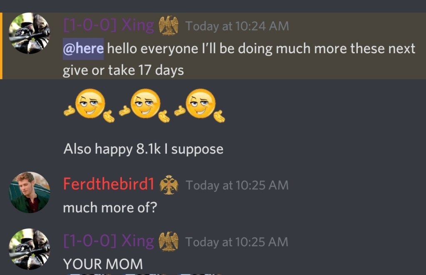Click the first shrugging smiley emoji
Screen dimensions: 426x275
point(89,105)
